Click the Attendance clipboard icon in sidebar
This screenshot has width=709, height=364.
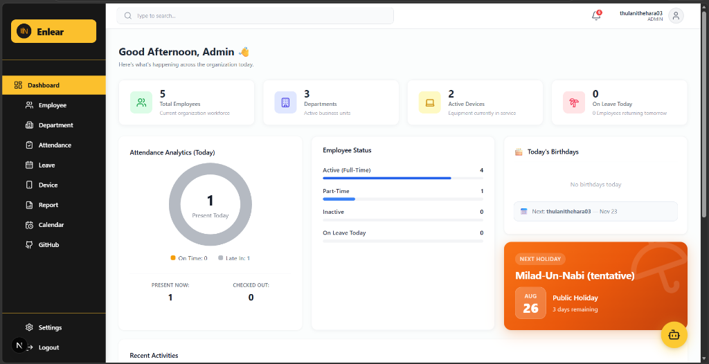(x=29, y=145)
